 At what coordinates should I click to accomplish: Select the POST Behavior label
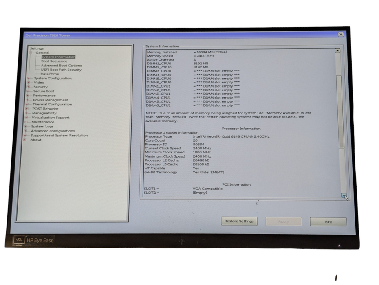[45, 109]
